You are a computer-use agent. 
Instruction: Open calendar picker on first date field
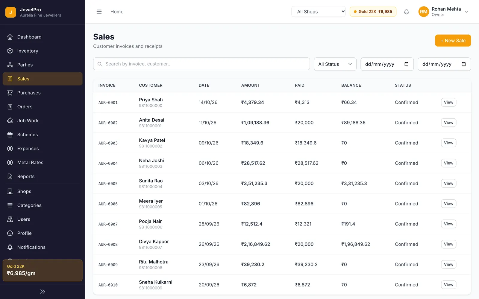(406, 64)
